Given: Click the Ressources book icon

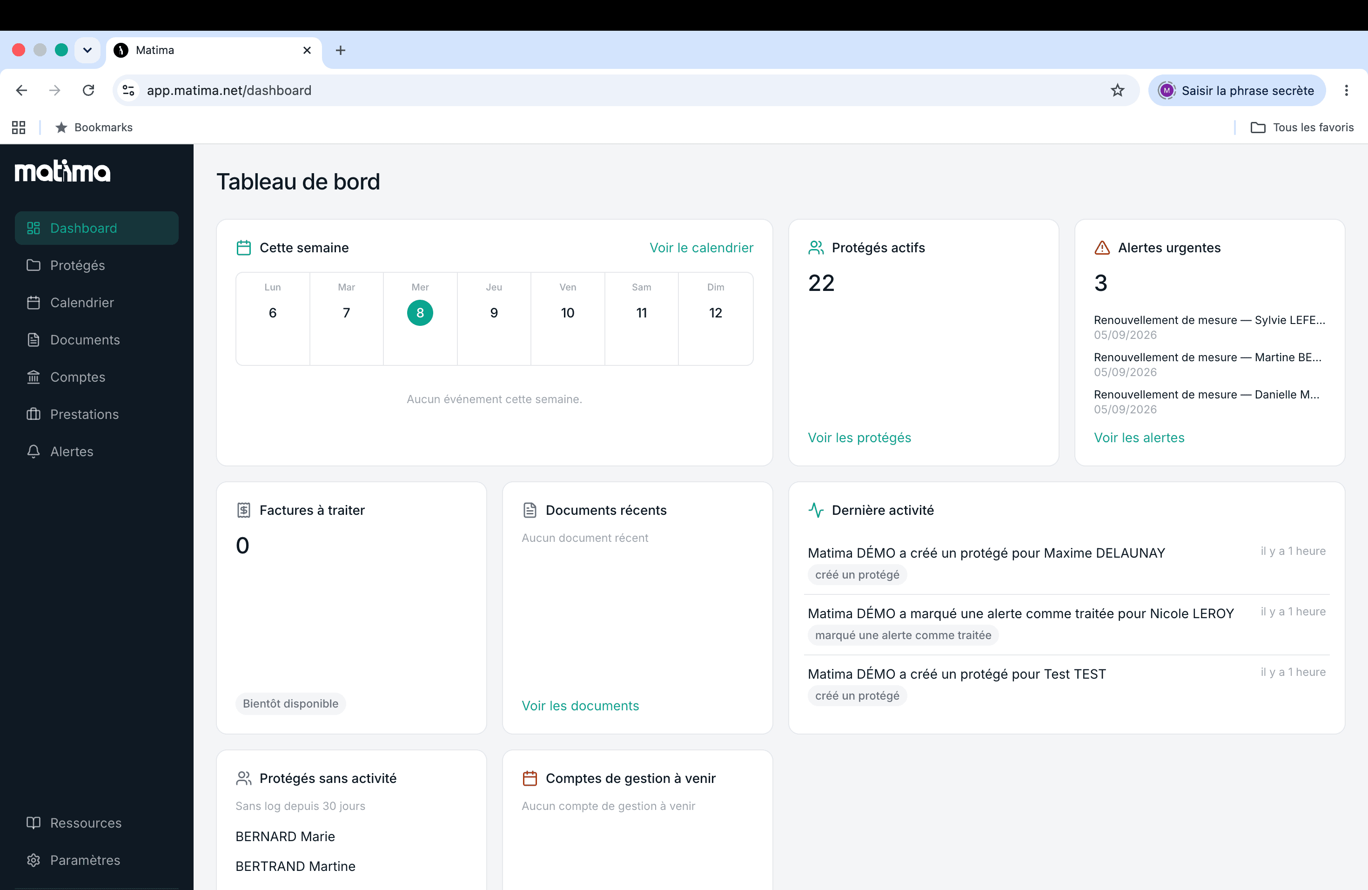Looking at the screenshot, I should click(x=34, y=823).
